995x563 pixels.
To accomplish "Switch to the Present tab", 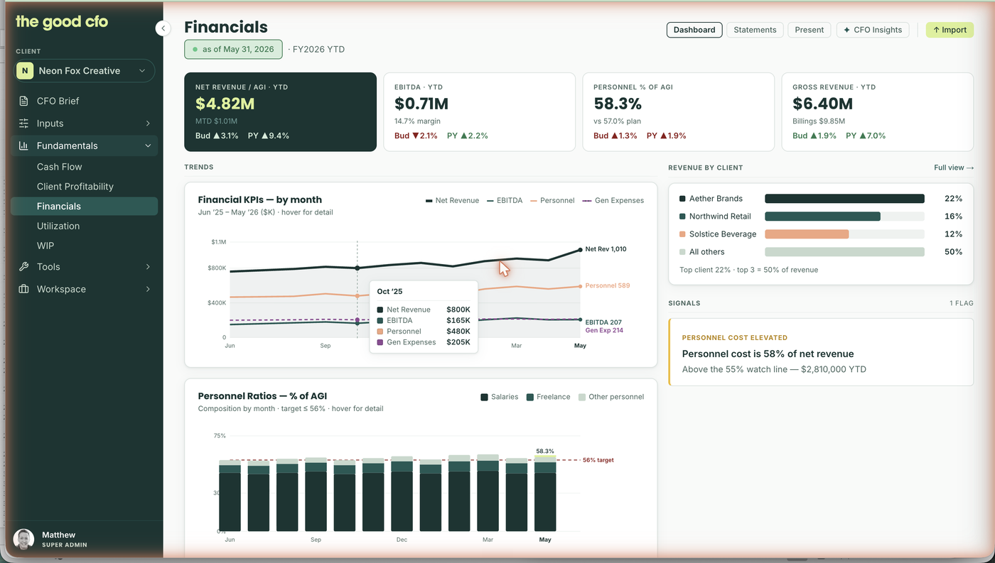I will (x=810, y=30).
